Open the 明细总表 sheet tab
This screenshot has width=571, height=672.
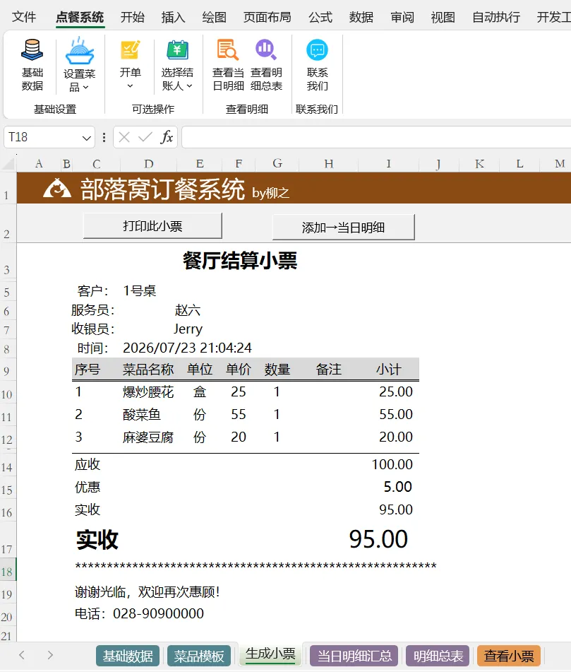coord(438,656)
